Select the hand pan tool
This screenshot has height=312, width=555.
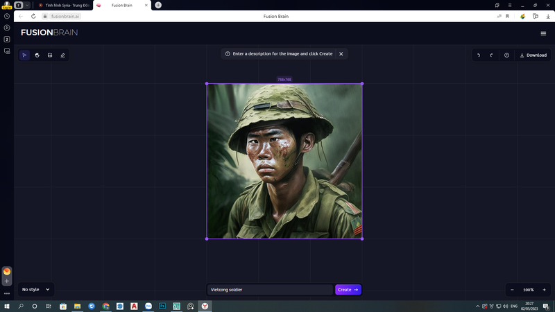tap(37, 55)
